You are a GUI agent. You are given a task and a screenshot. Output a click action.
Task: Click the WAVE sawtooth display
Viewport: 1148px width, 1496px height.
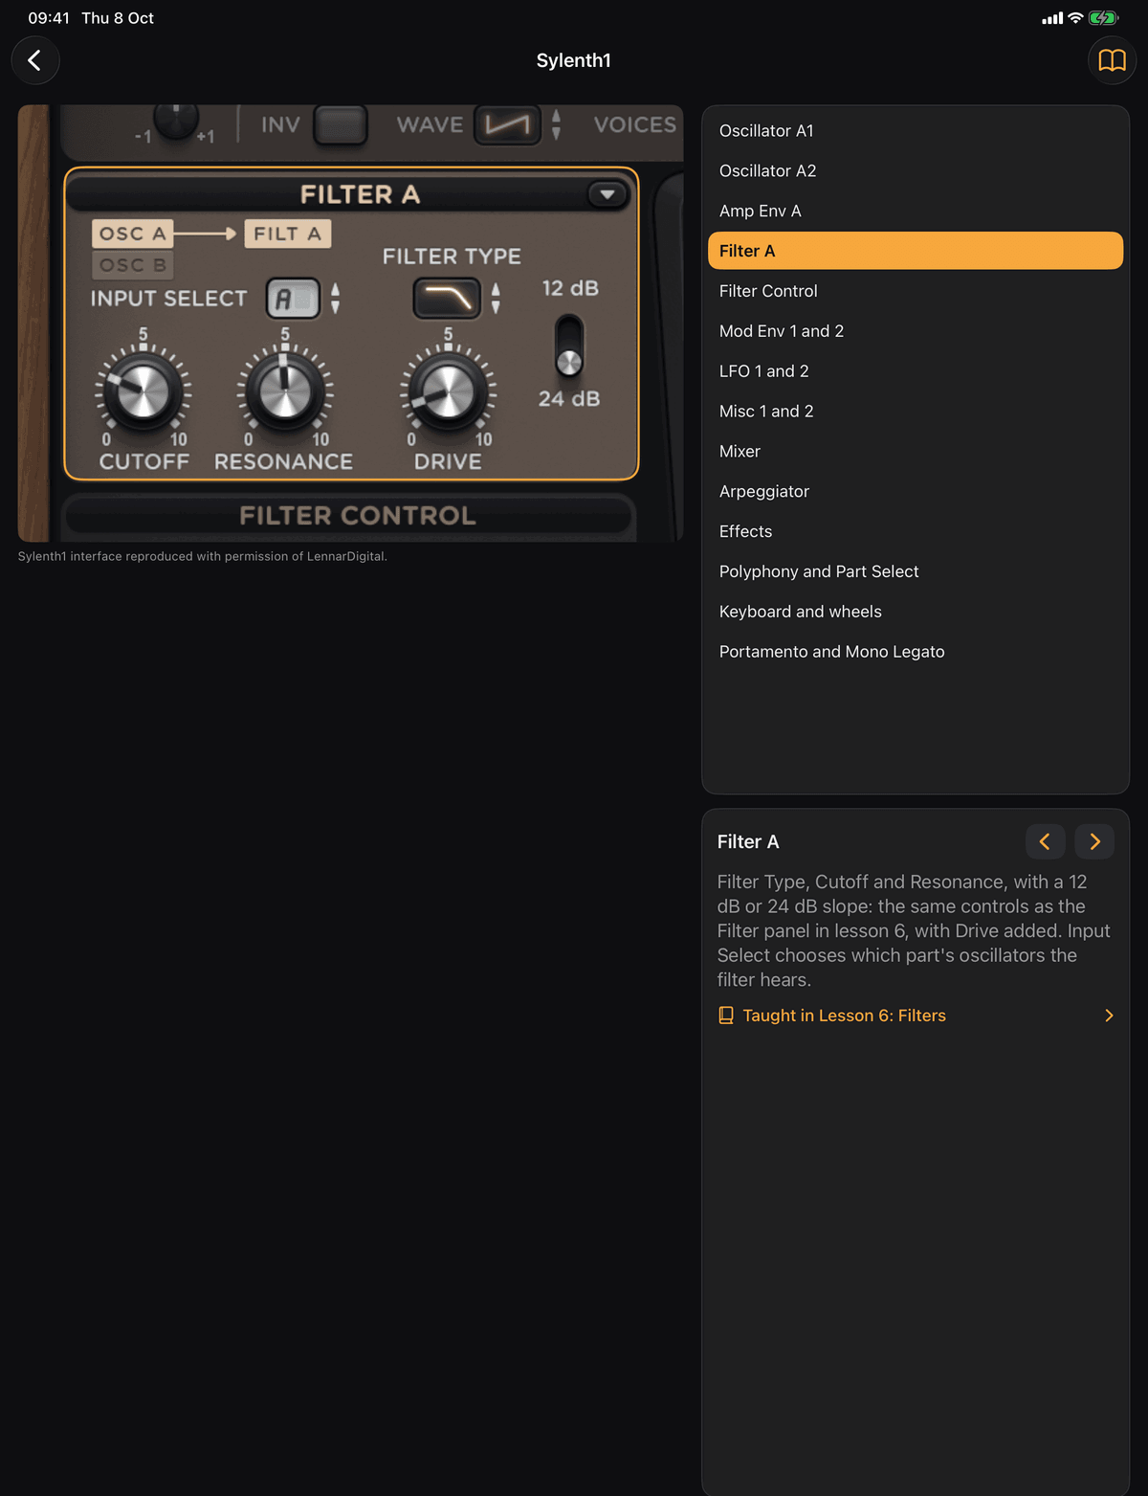coord(507,124)
